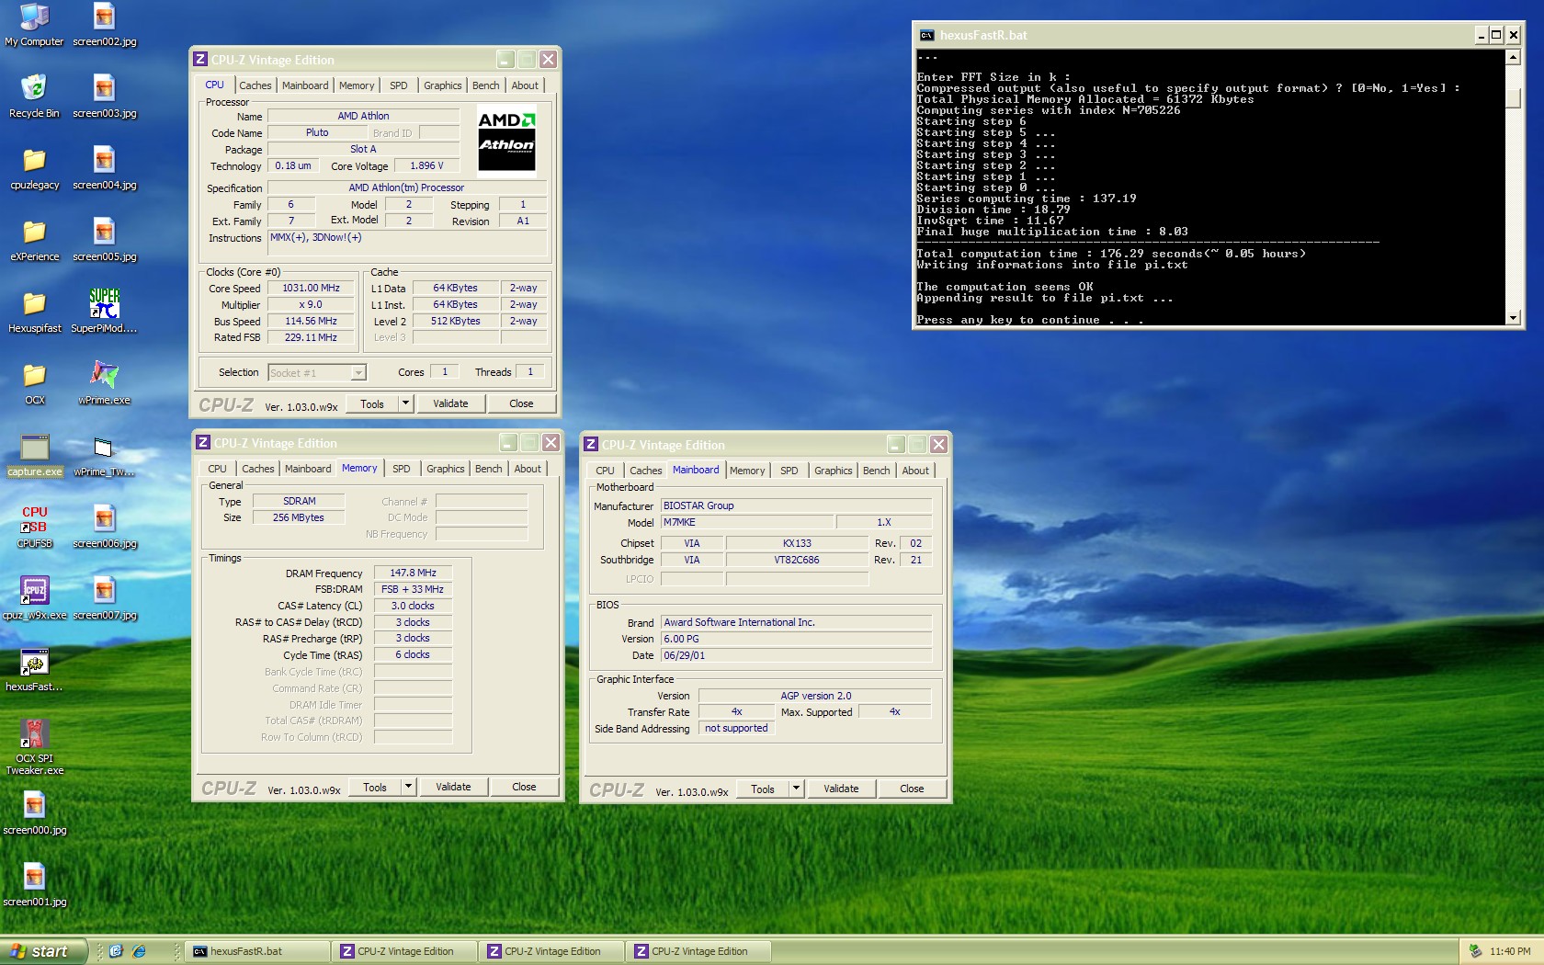Click the Core Speed value 1031.00 MHz
The width and height of the screenshot is (1544, 965).
point(311,289)
